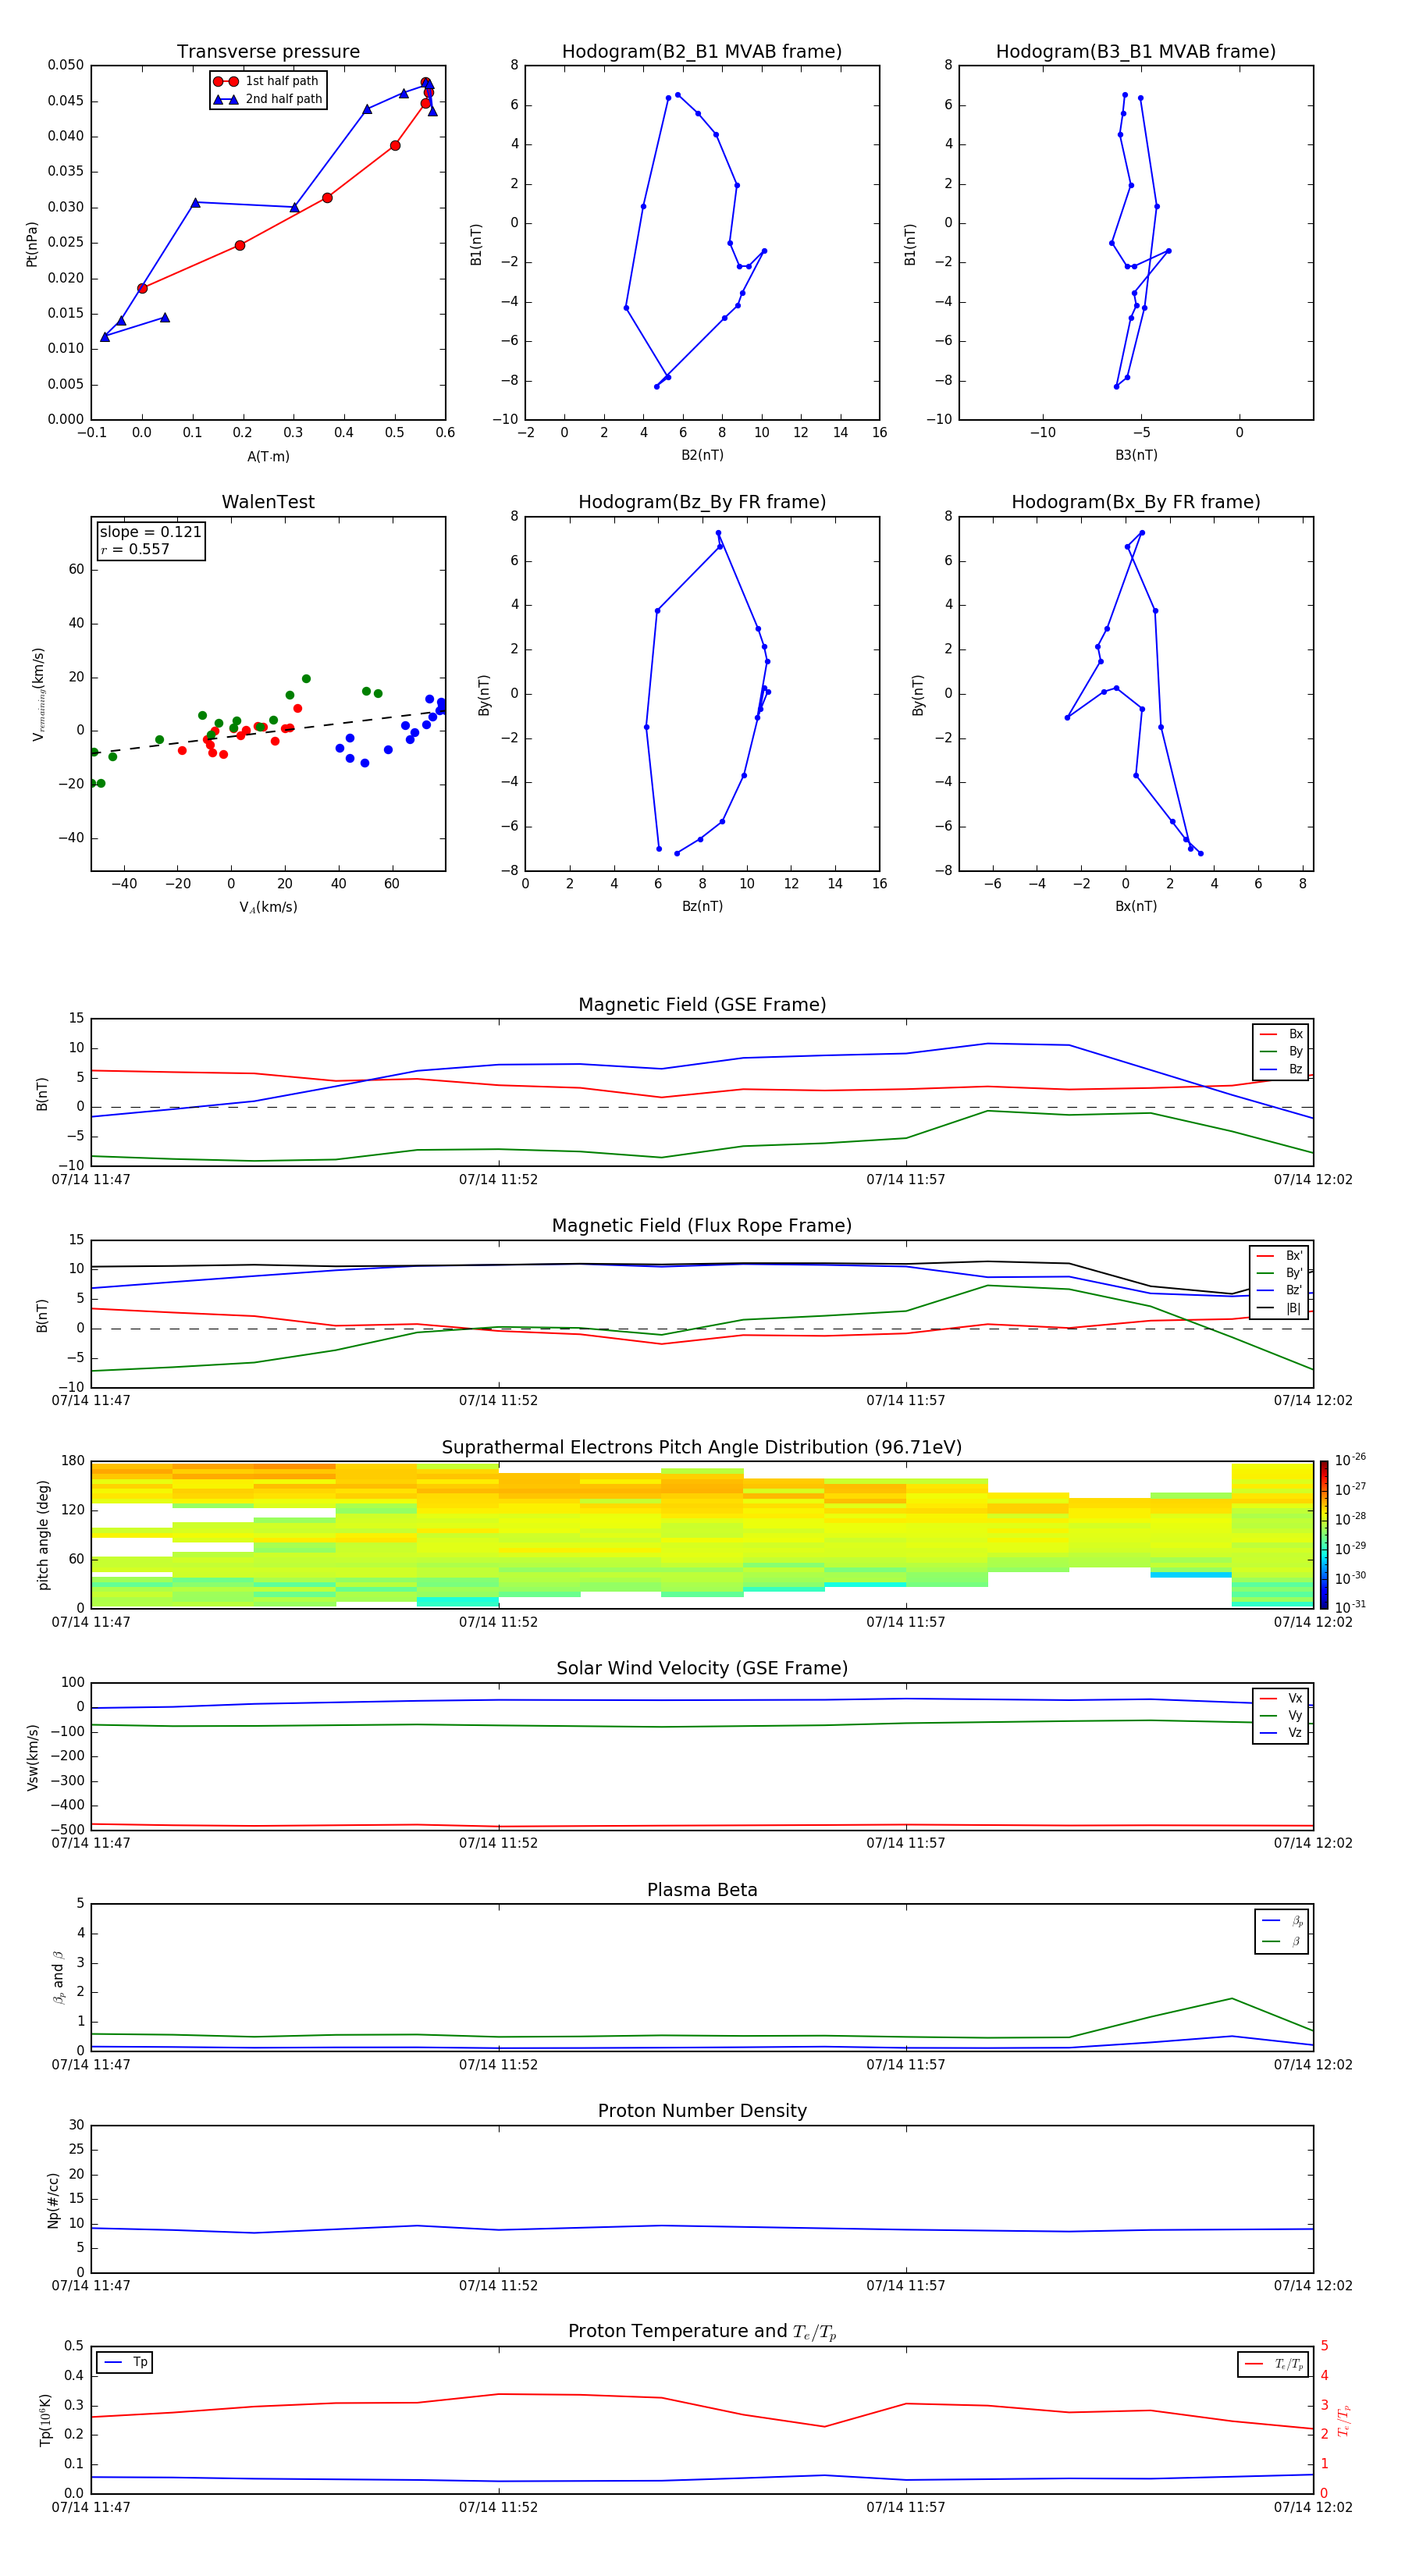The width and height of the screenshot is (1405, 2576).
Task: Click the '1st half path' legend entry
Action: (266, 81)
